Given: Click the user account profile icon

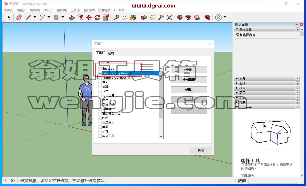Looking at the screenshot, I should point(218,17).
